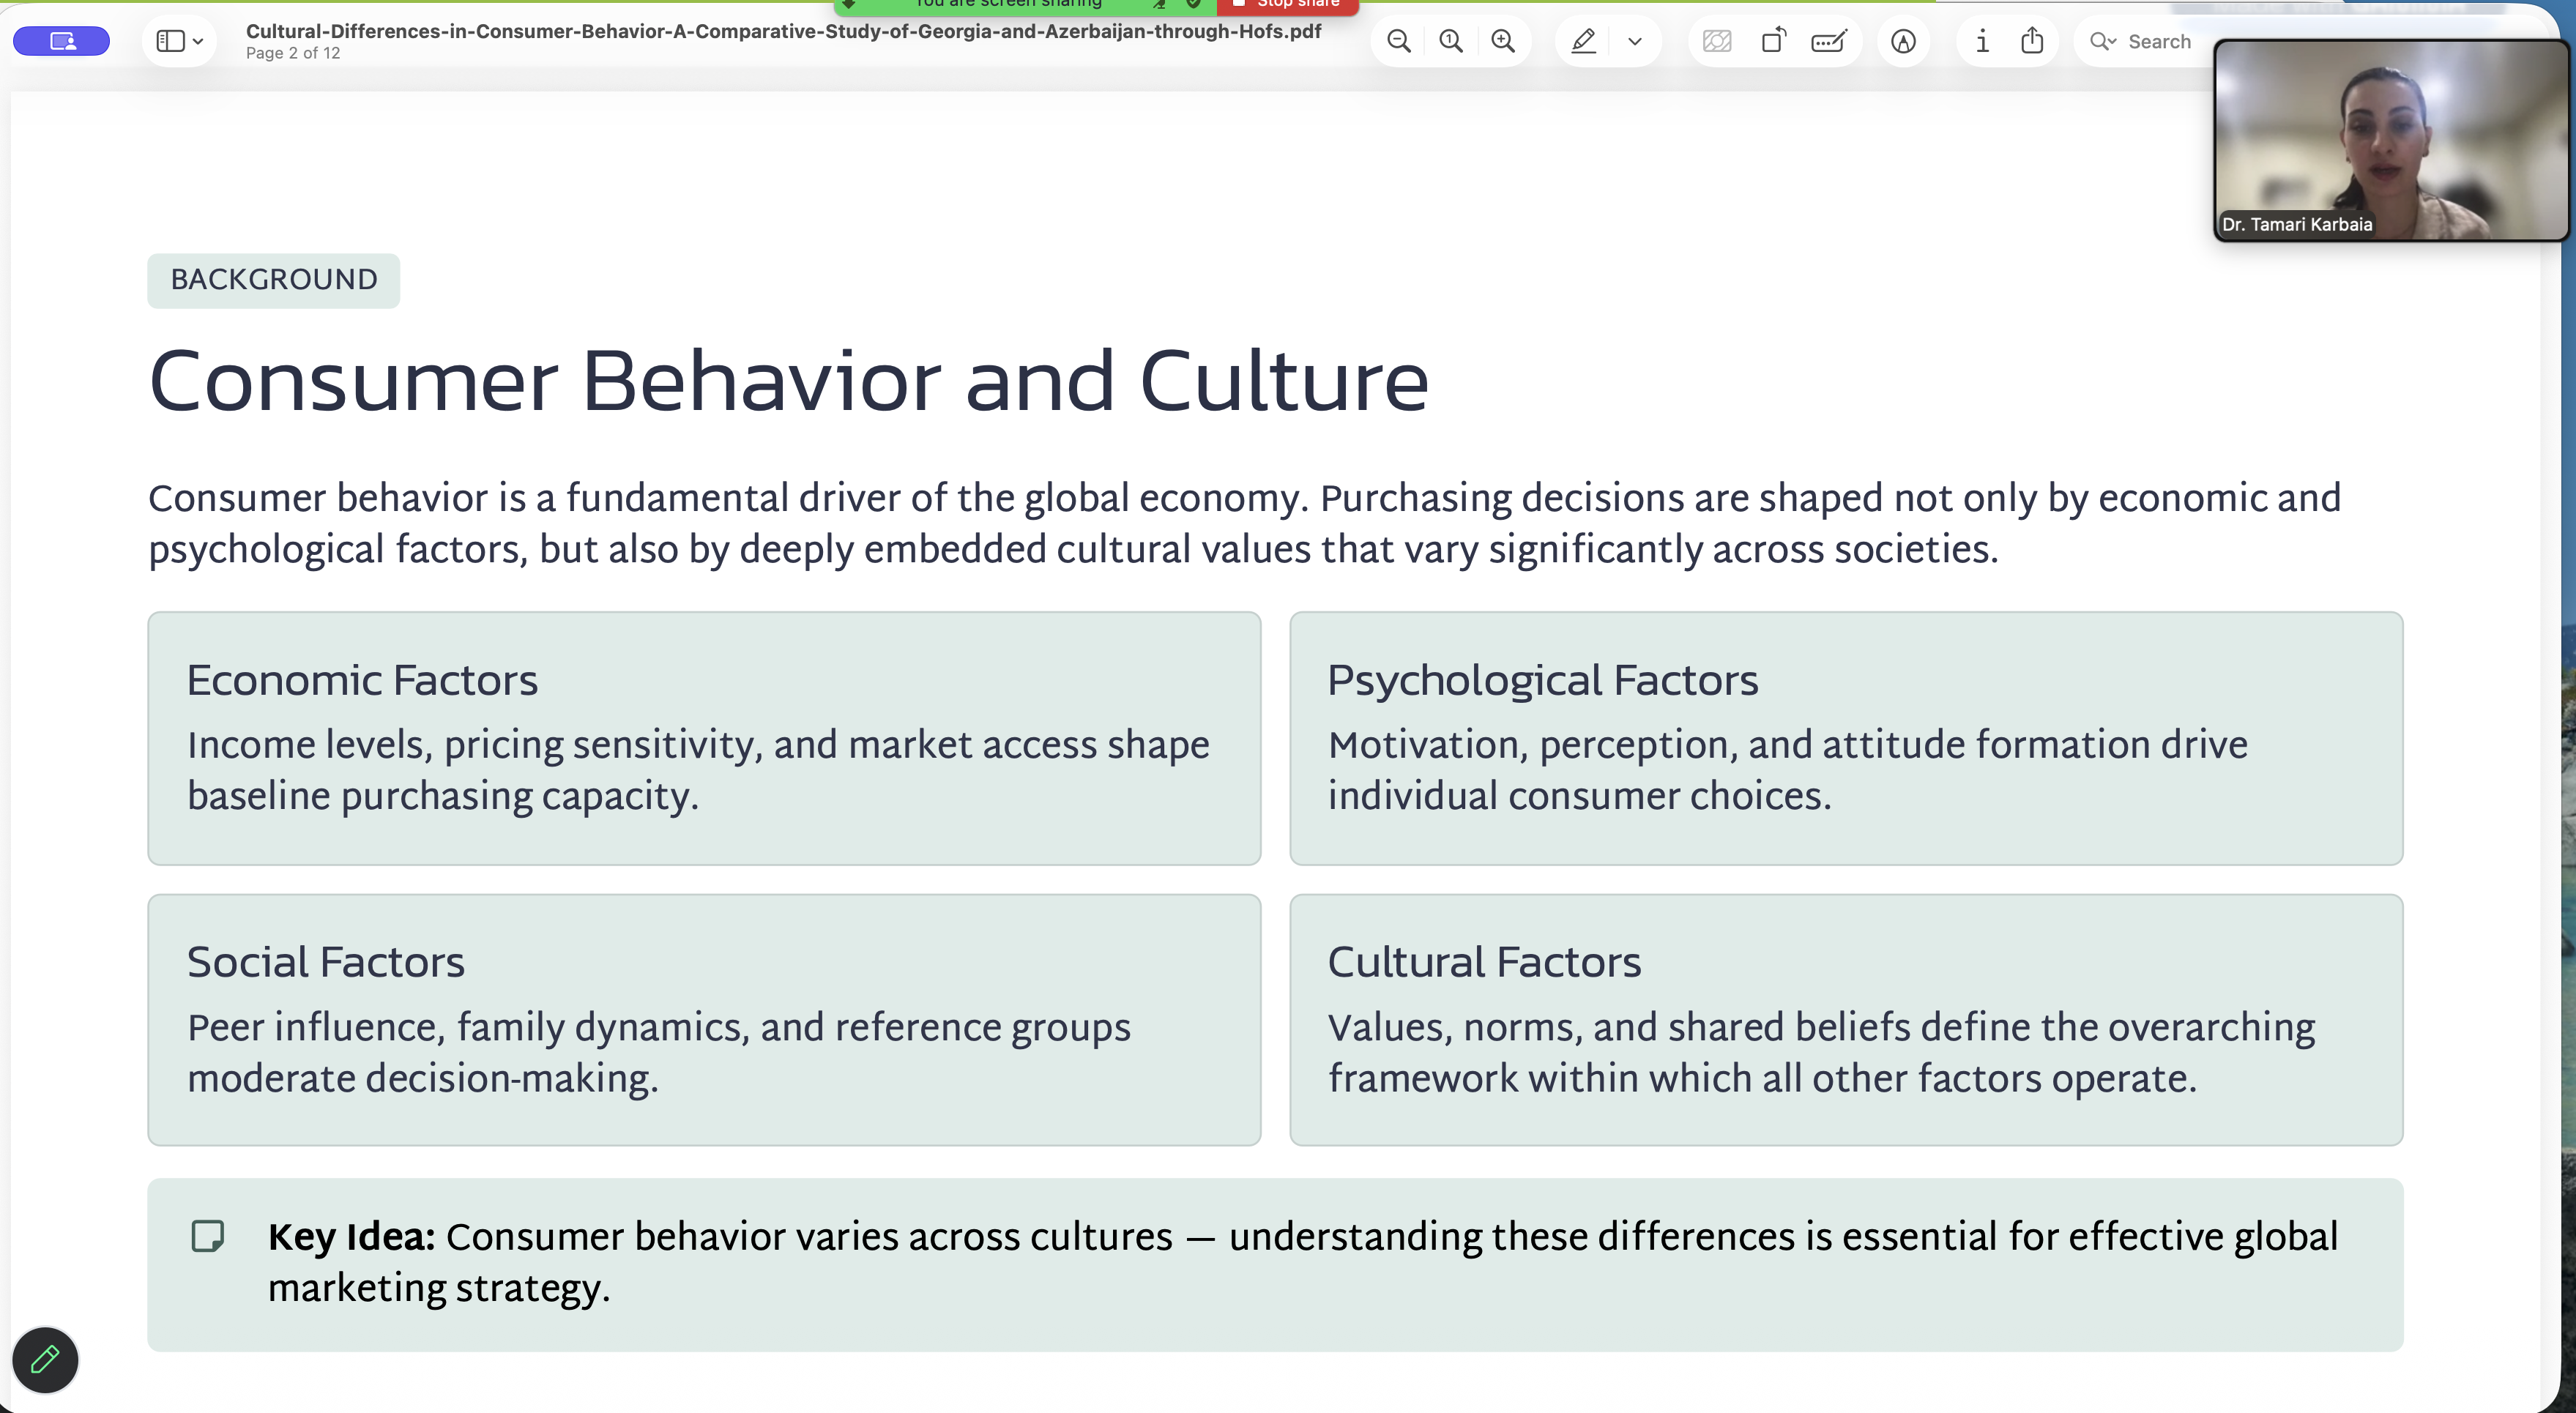Expand the search options magnifier chevron
This screenshot has width=2576, height=1413.
2103,41
